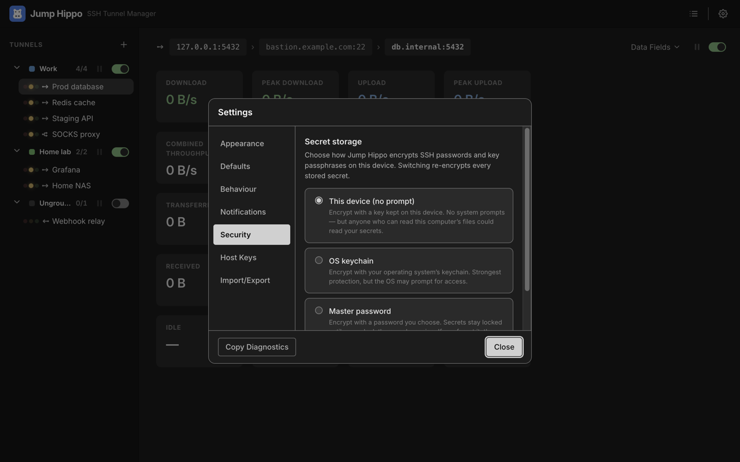
Task: Click the Home lab green color square
Action: tap(32, 152)
